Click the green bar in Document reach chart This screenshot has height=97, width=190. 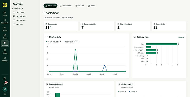coord(58,95)
